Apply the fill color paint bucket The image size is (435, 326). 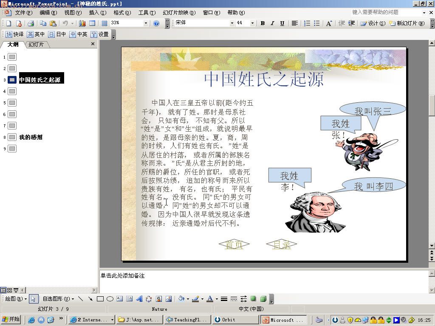(181, 299)
